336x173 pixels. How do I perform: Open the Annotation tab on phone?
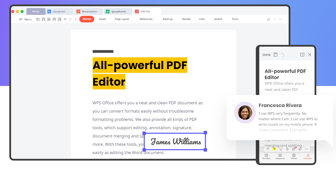(308, 156)
